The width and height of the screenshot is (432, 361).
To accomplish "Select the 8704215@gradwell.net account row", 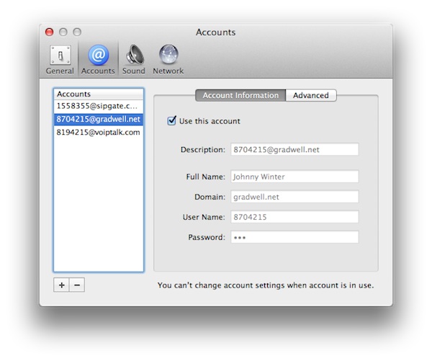I will click(99, 120).
